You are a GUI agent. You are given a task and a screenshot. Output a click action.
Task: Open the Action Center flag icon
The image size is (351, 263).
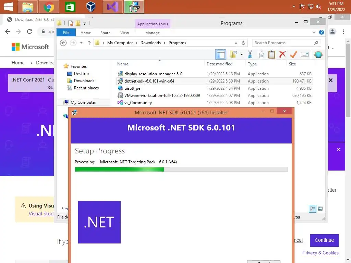click(302, 7)
